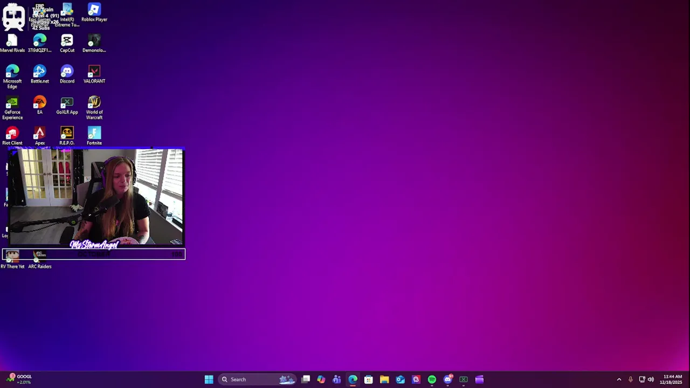Click the webcam overlay of the streamer
690x388 pixels.
point(96,197)
